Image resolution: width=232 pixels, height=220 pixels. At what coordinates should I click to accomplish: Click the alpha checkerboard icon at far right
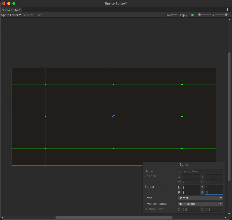coord(229,15)
